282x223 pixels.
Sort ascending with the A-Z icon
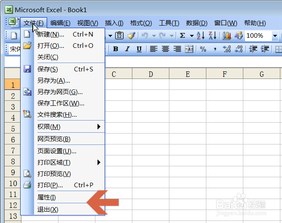[x=200, y=35]
